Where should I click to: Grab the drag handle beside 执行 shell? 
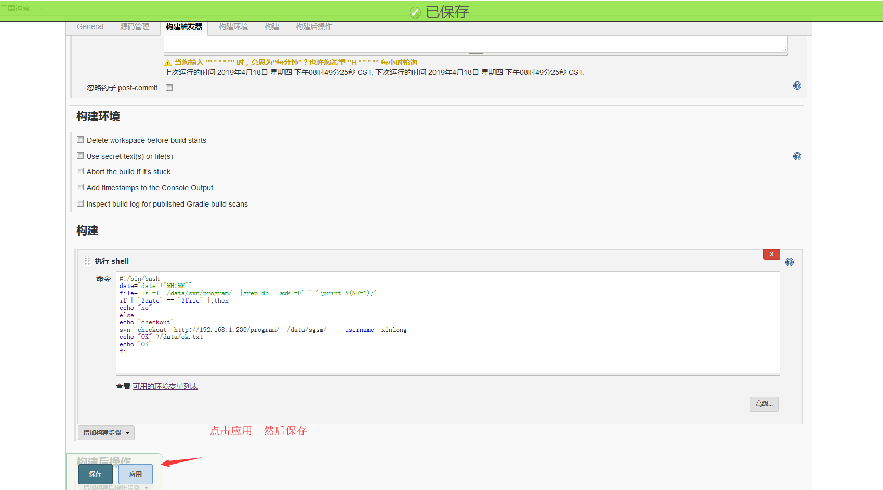[x=87, y=261]
